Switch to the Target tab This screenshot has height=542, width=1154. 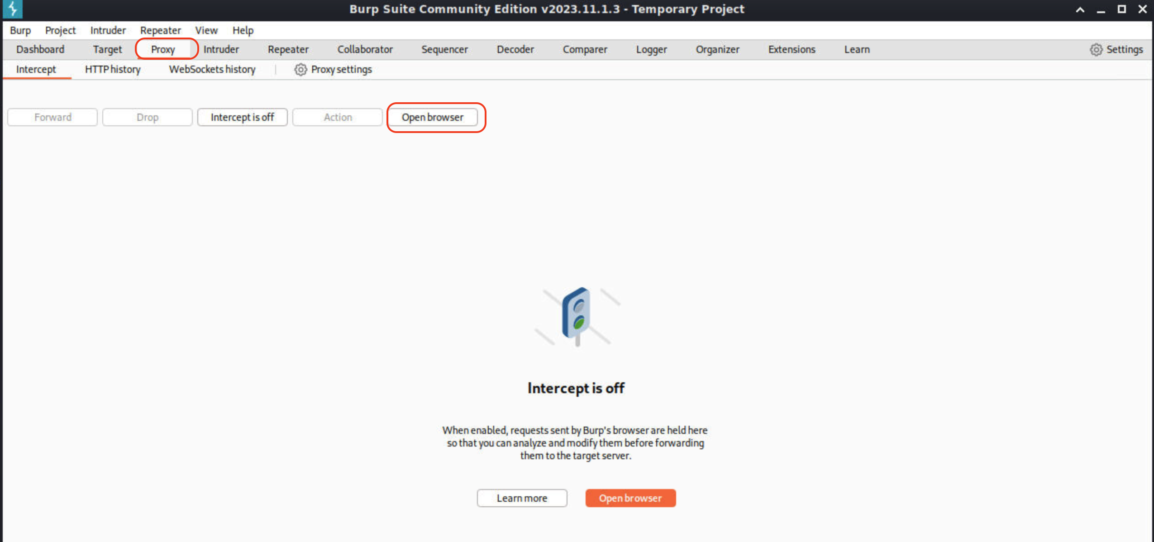pos(107,49)
